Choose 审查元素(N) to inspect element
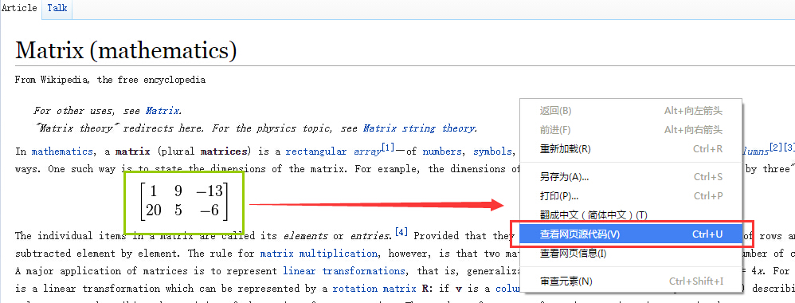 pos(631,281)
